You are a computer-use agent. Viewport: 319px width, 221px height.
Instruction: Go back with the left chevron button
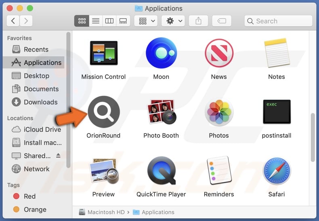(13, 21)
